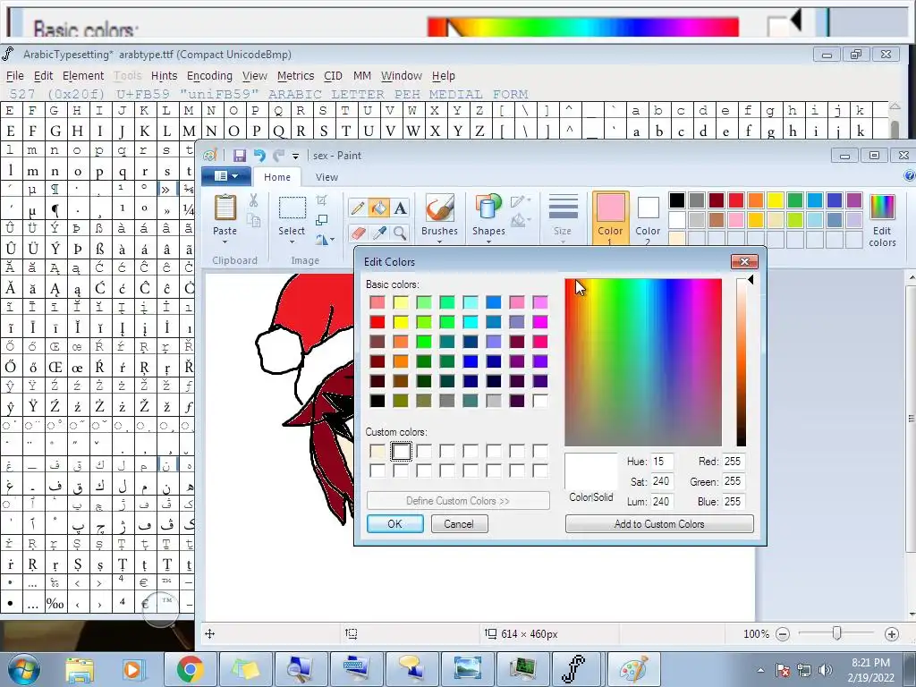The width and height of the screenshot is (916, 687).
Task: Select the second custom color swatch
Action: [x=401, y=451]
